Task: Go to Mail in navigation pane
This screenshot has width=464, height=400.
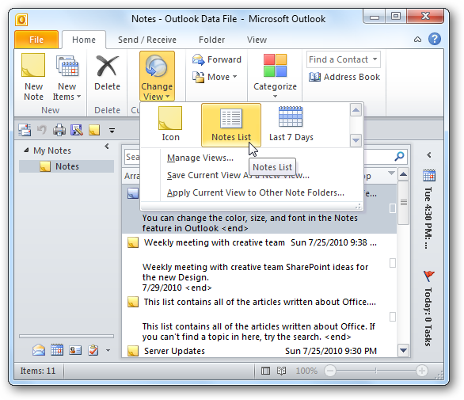Action: 39,350
